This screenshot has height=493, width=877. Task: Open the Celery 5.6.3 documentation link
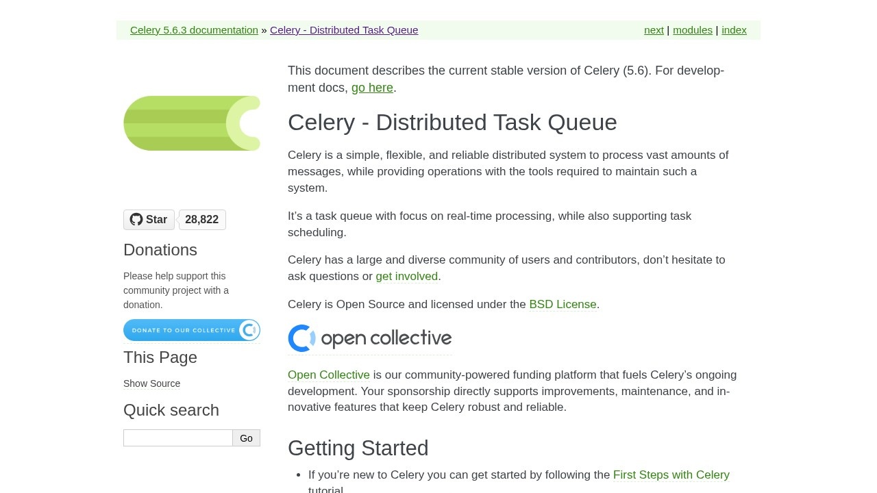(194, 30)
